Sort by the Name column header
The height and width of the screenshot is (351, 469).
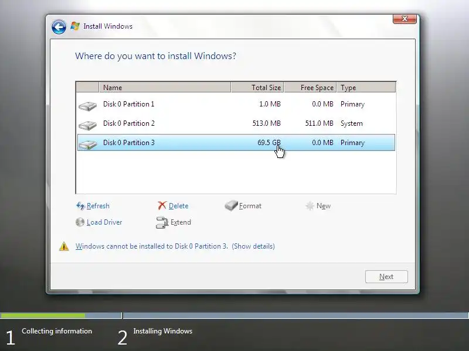tap(165, 87)
